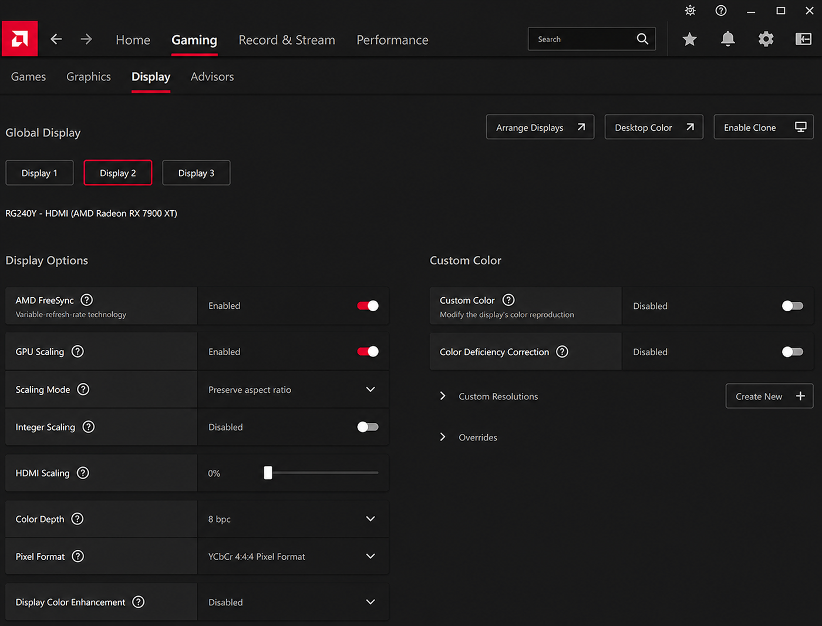Image resolution: width=822 pixels, height=626 pixels.
Task: Open Color Depth 8 bpc dropdown
Action: [293, 519]
